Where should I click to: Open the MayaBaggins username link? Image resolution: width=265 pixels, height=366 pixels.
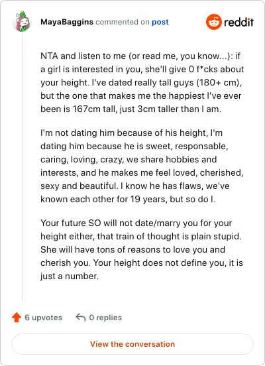(67, 22)
